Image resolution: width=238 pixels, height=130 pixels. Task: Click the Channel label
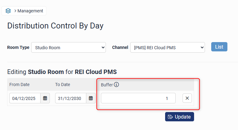tap(120, 48)
